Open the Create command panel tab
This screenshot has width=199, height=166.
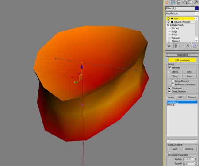click(167, 2)
